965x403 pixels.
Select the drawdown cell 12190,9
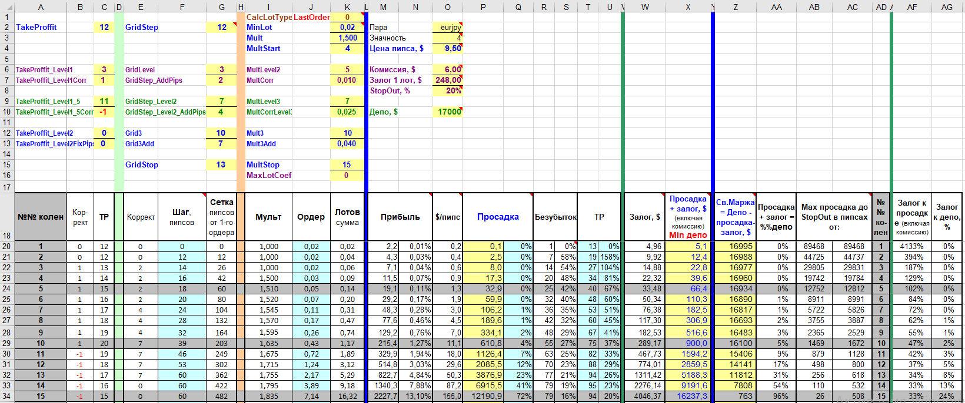coord(483,396)
